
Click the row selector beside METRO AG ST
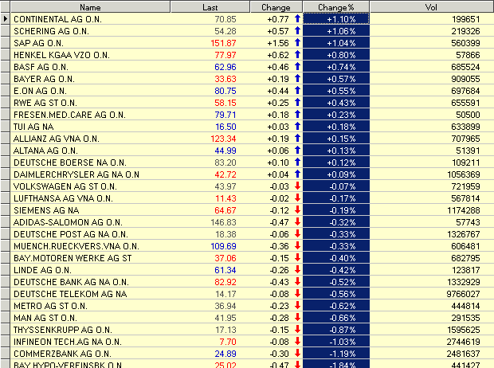click(x=5, y=306)
